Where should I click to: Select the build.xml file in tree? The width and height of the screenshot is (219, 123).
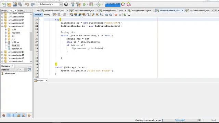(15, 42)
